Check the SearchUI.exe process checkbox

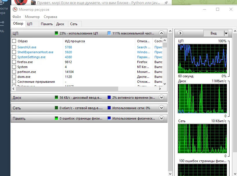(x=14, y=47)
